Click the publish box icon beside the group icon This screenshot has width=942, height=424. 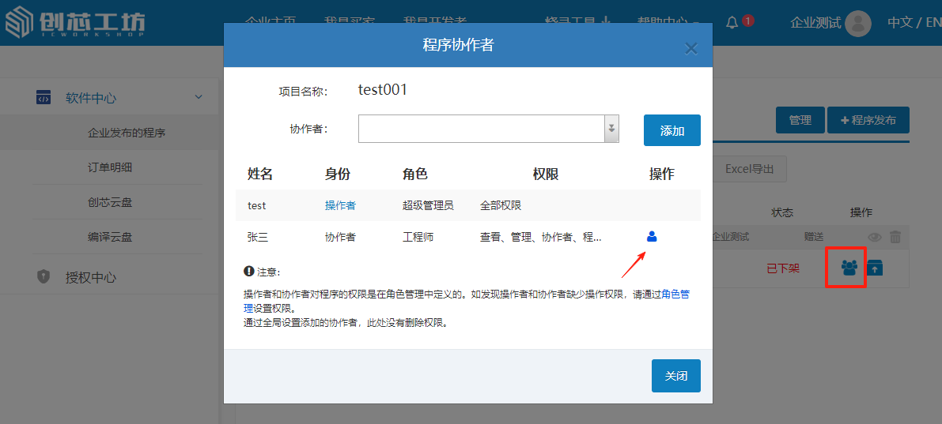pos(875,268)
